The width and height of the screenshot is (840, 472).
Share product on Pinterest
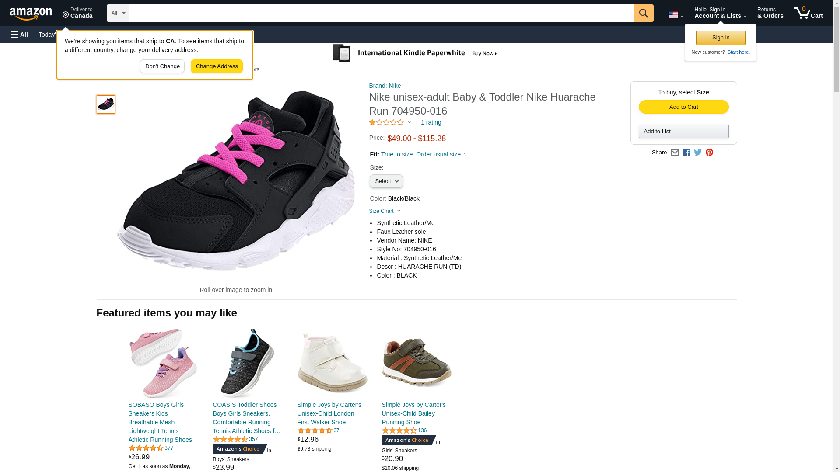point(709,153)
